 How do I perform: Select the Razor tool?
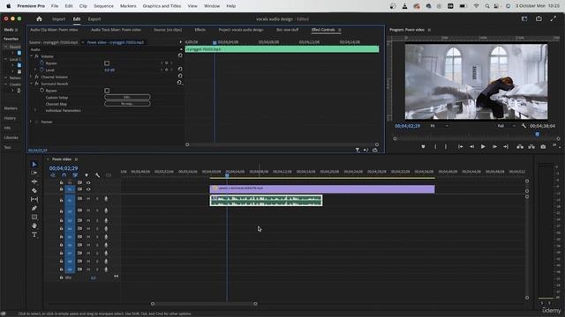[x=34, y=190]
